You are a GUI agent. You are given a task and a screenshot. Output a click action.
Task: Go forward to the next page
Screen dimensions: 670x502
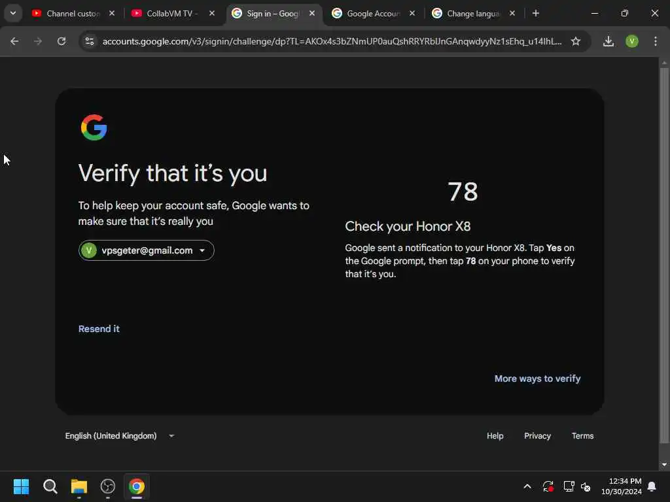[x=38, y=41]
